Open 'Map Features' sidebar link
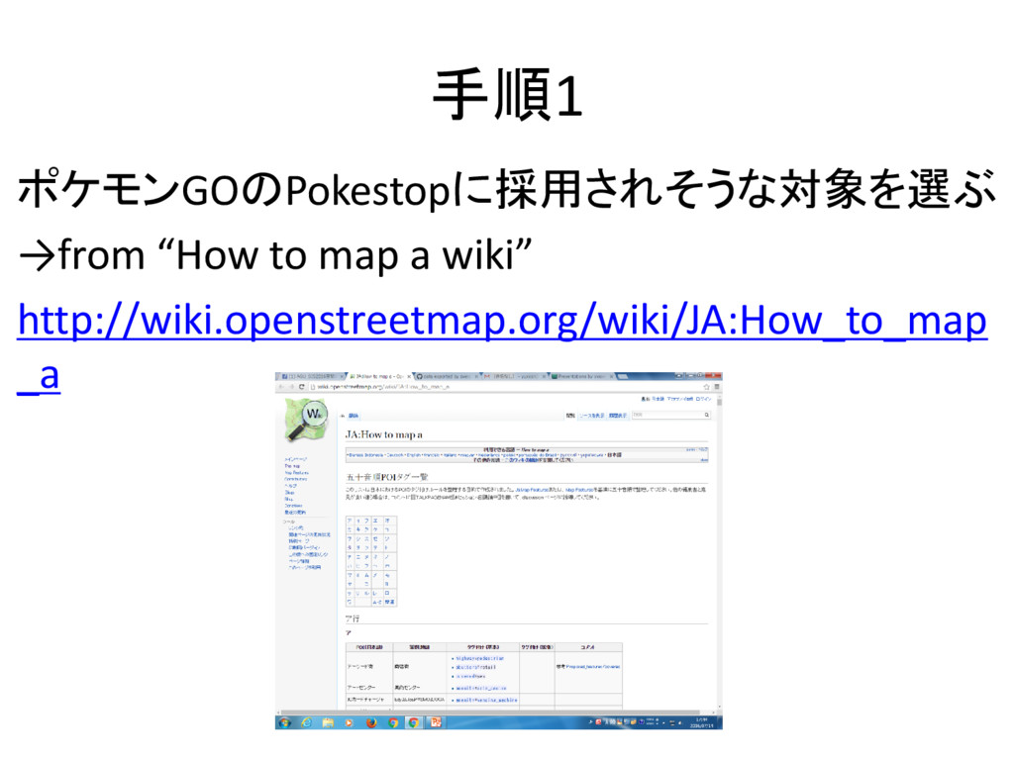This screenshot has height=760, width=1014. (296, 472)
